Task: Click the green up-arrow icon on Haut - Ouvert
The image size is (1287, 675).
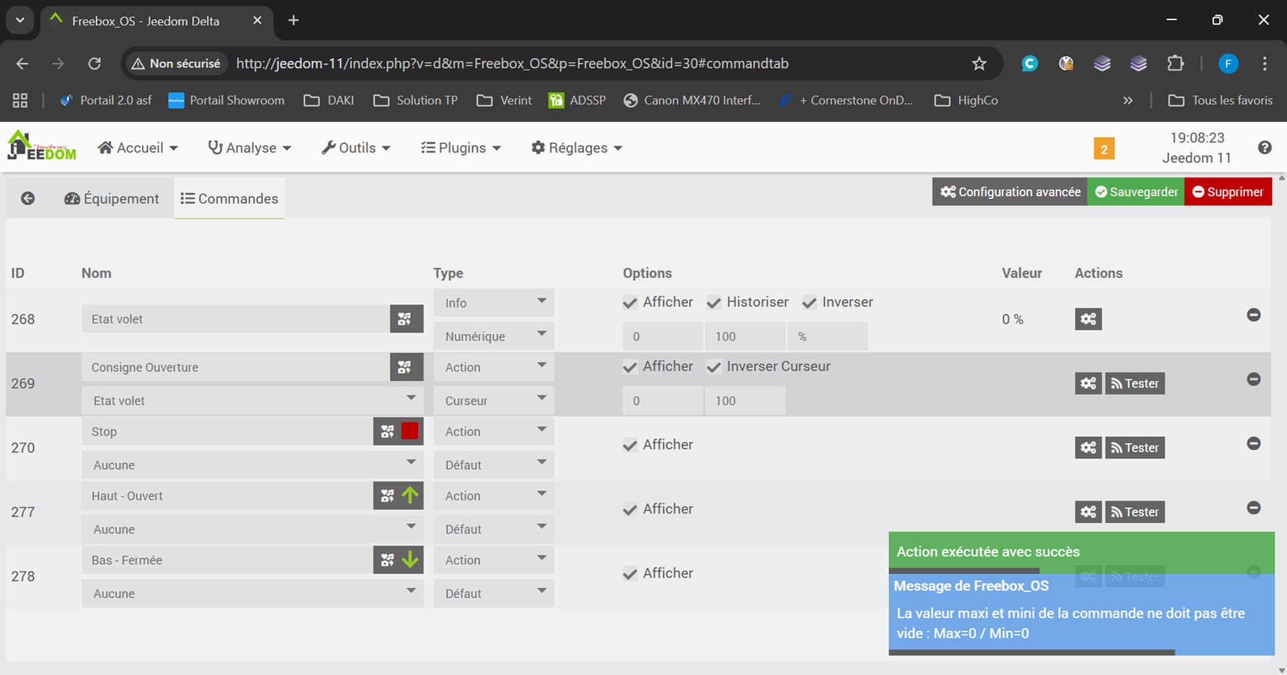Action: tap(410, 496)
